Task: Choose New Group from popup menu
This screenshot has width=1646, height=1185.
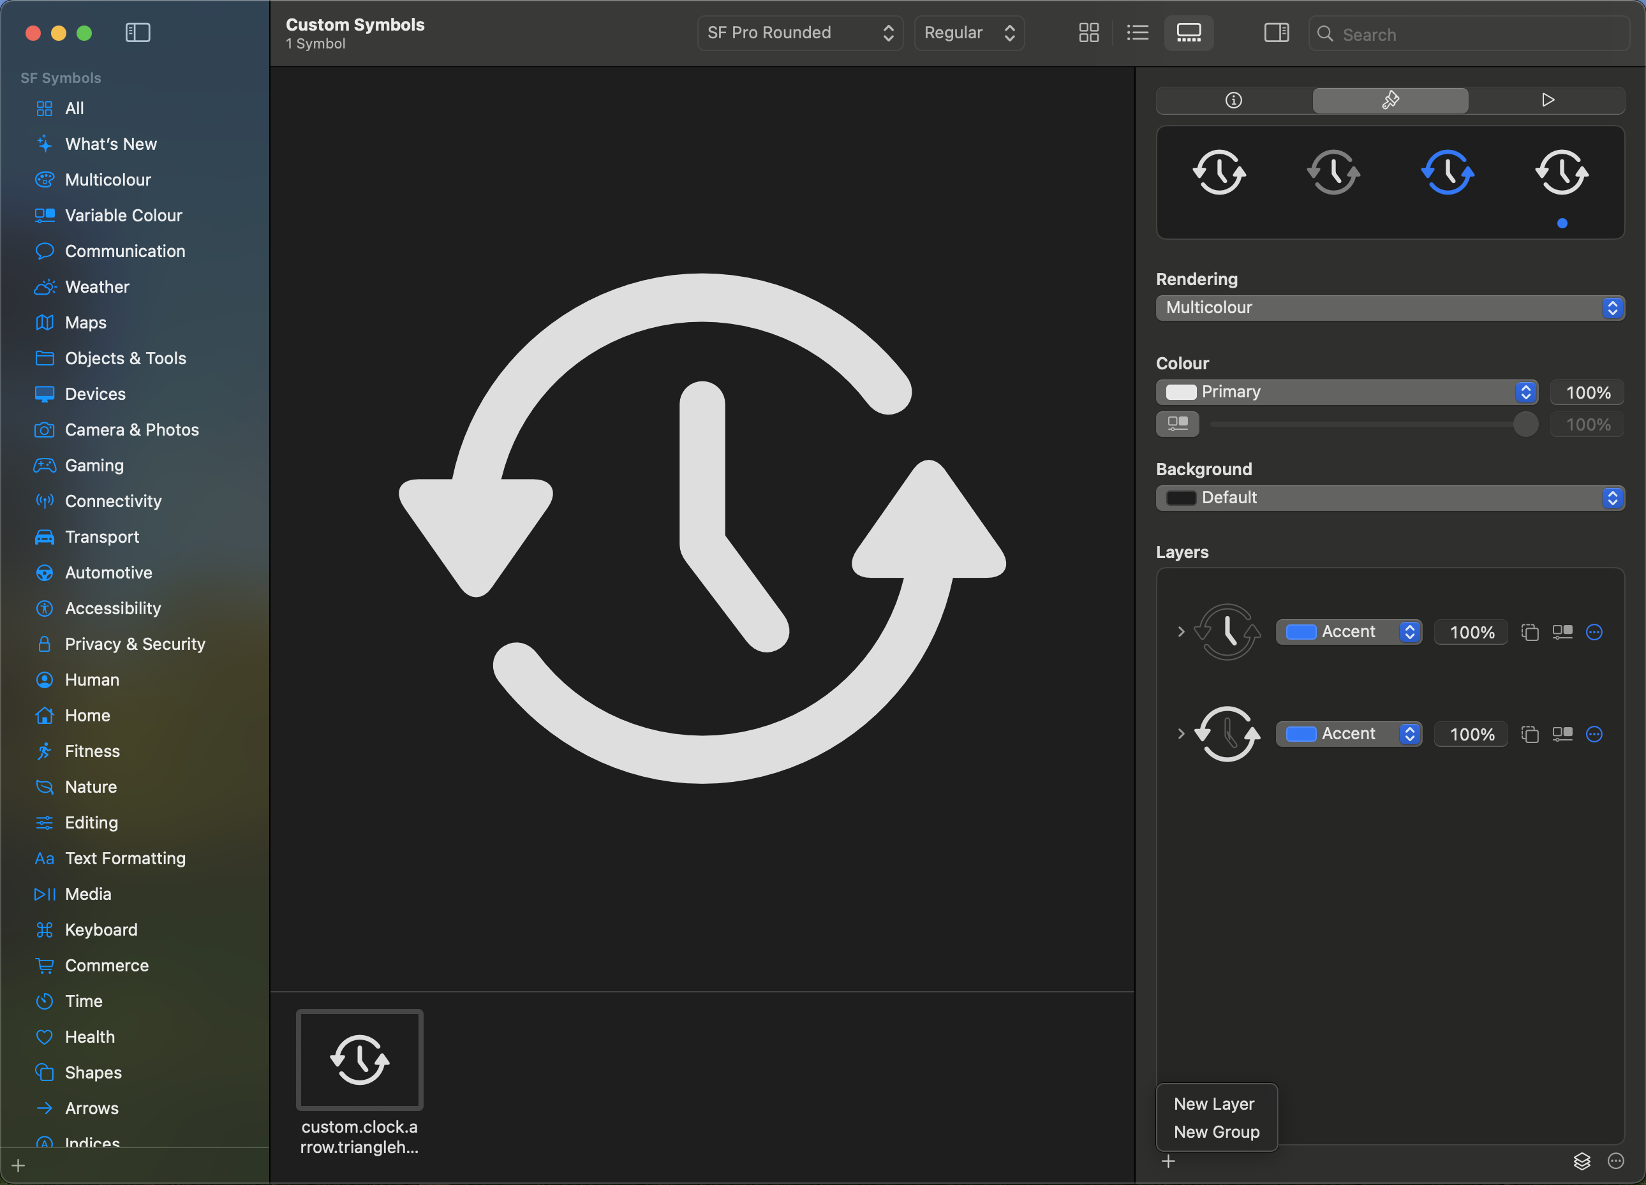Action: pos(1217,1132)
